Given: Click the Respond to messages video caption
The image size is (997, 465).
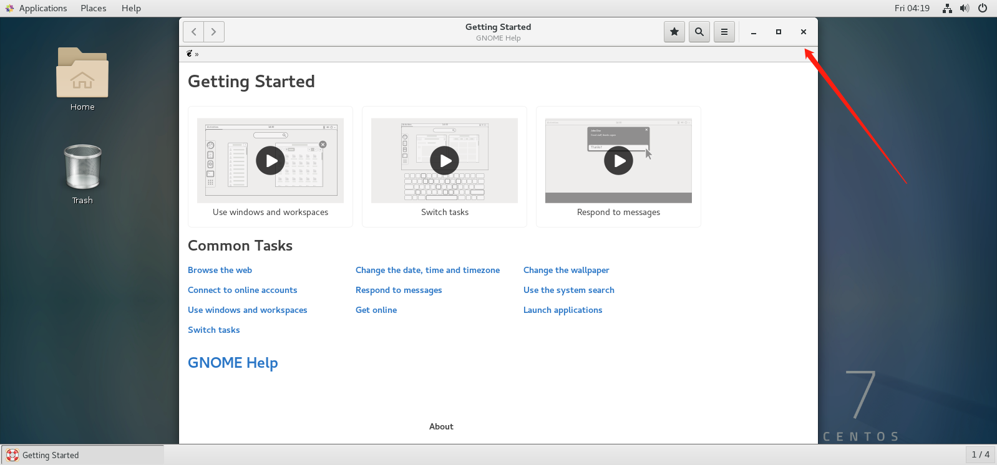Looking at the screenshot, I should point(618,212).
